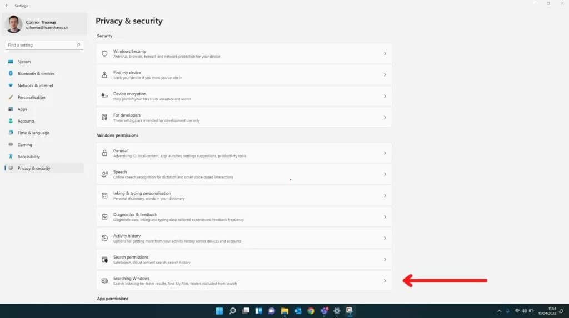Expand Activity history via its chevron
The width and height of the screenshot is (569, 318).
point(385,238)
